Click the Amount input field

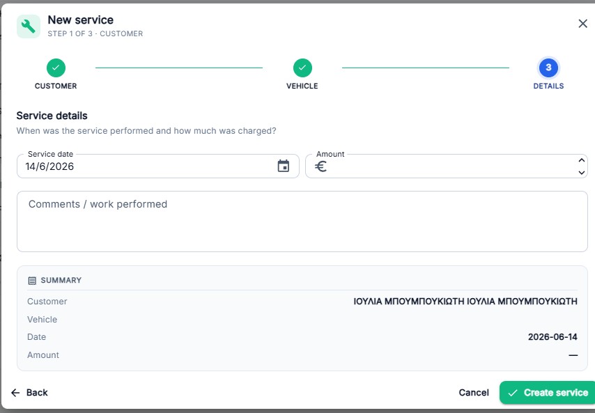point(446,166)
